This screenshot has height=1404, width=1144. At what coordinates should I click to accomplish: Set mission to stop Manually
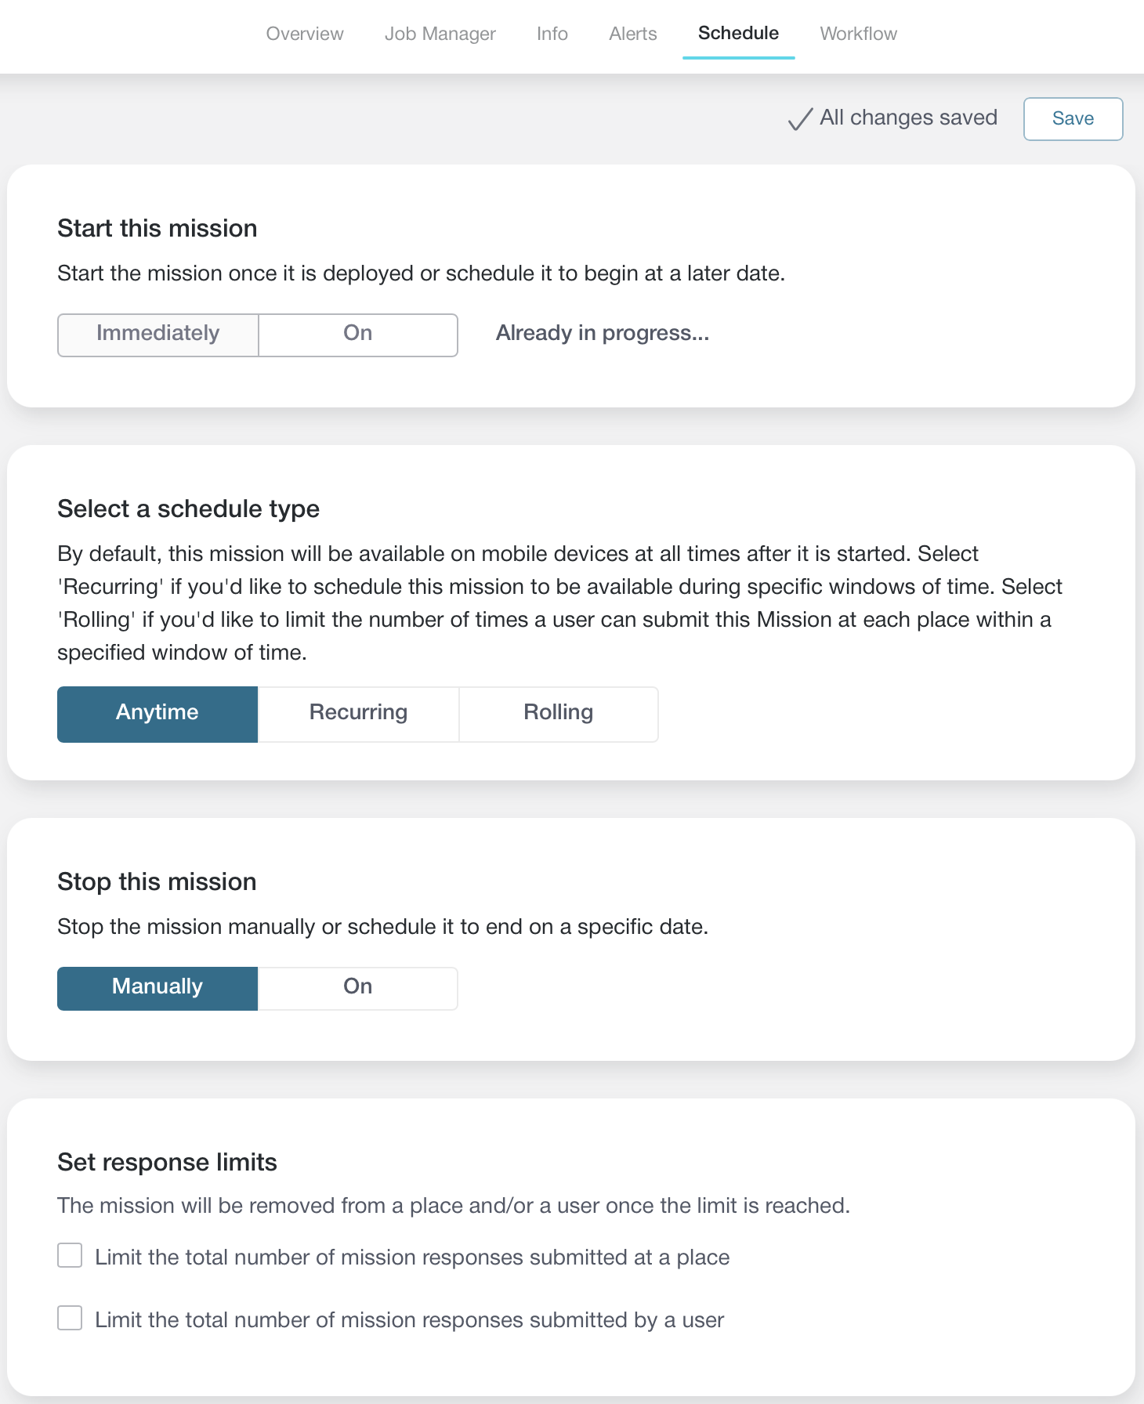tap(157, 988)
